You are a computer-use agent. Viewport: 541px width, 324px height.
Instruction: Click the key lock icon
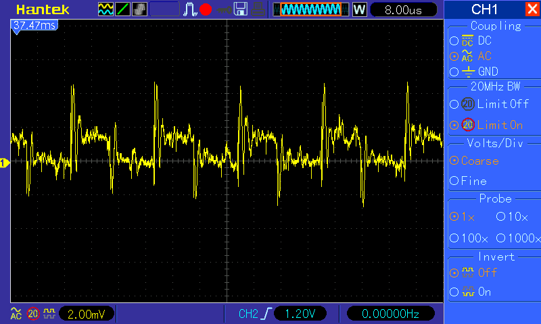coord(225,10)
